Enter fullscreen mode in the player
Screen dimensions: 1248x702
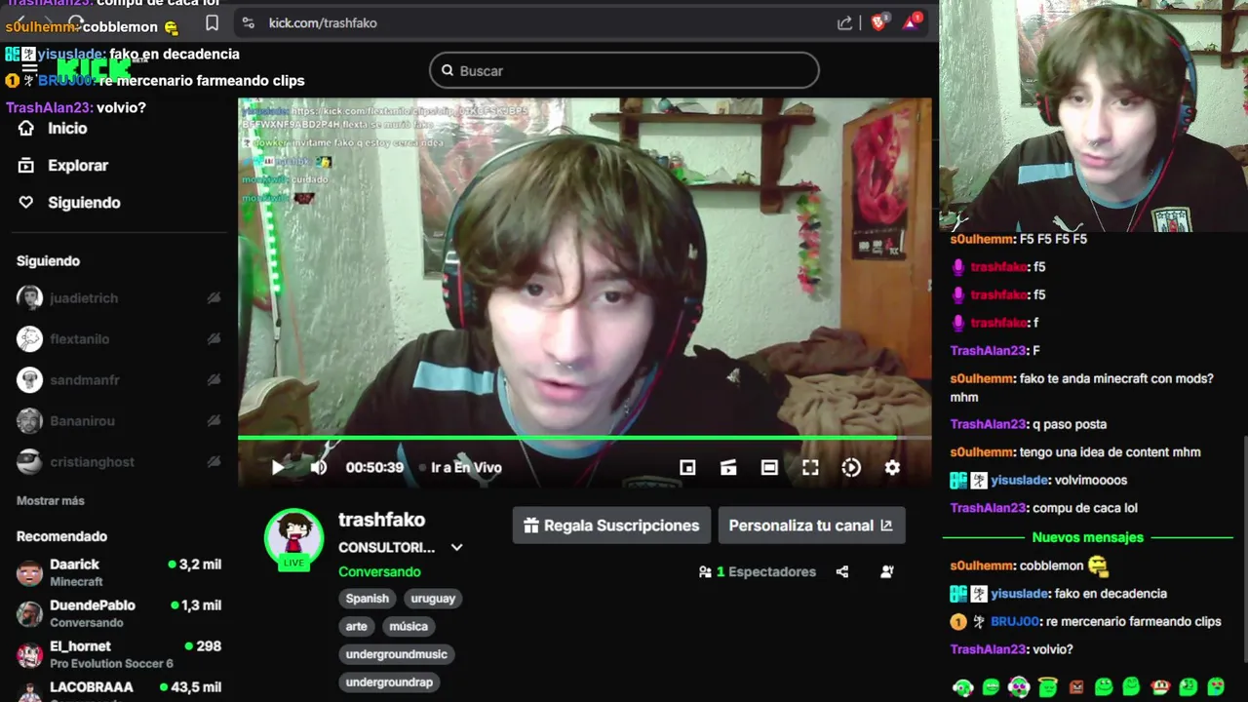pyautogui.click(x=810, y=467)
